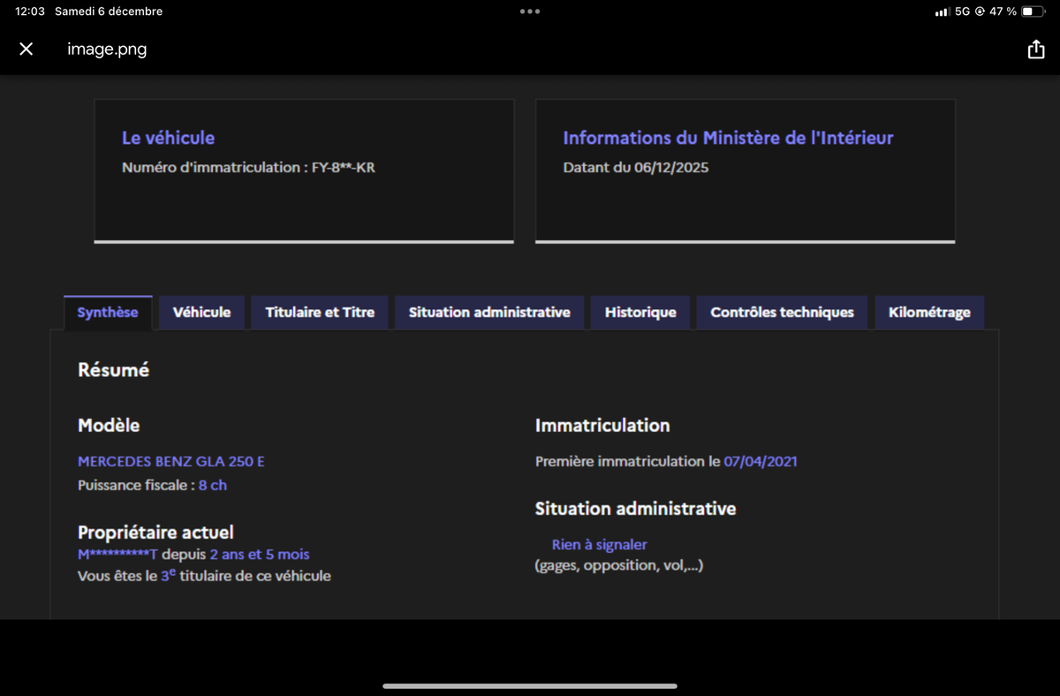Show the Historique tab

pyautogui.click(x=640, y=313)
